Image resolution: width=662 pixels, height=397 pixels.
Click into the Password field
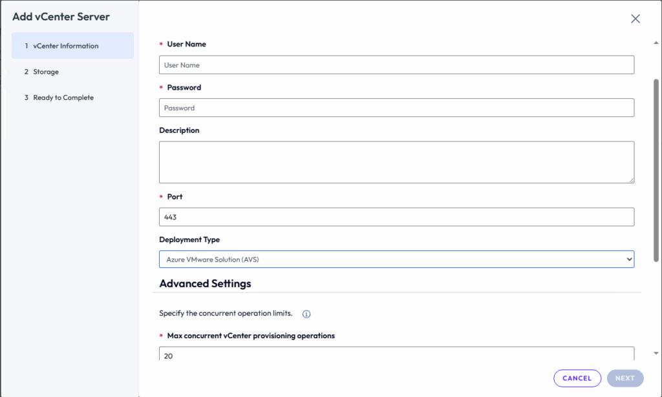point(396,107)
